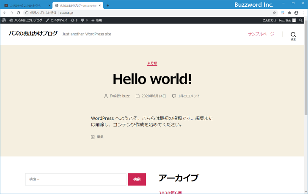Reload the page with the refresh icon
The image size is (308, 194).
click(19, 13)
